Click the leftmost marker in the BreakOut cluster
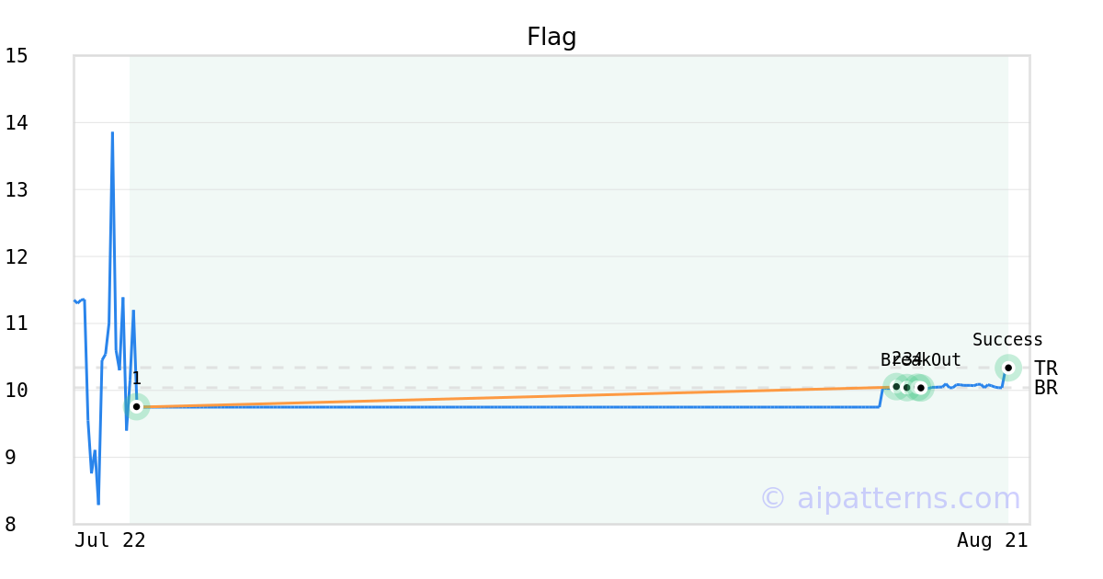 click(896, 386)
